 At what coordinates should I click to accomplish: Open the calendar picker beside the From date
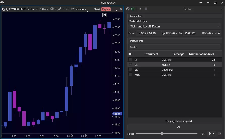[163, 33]
